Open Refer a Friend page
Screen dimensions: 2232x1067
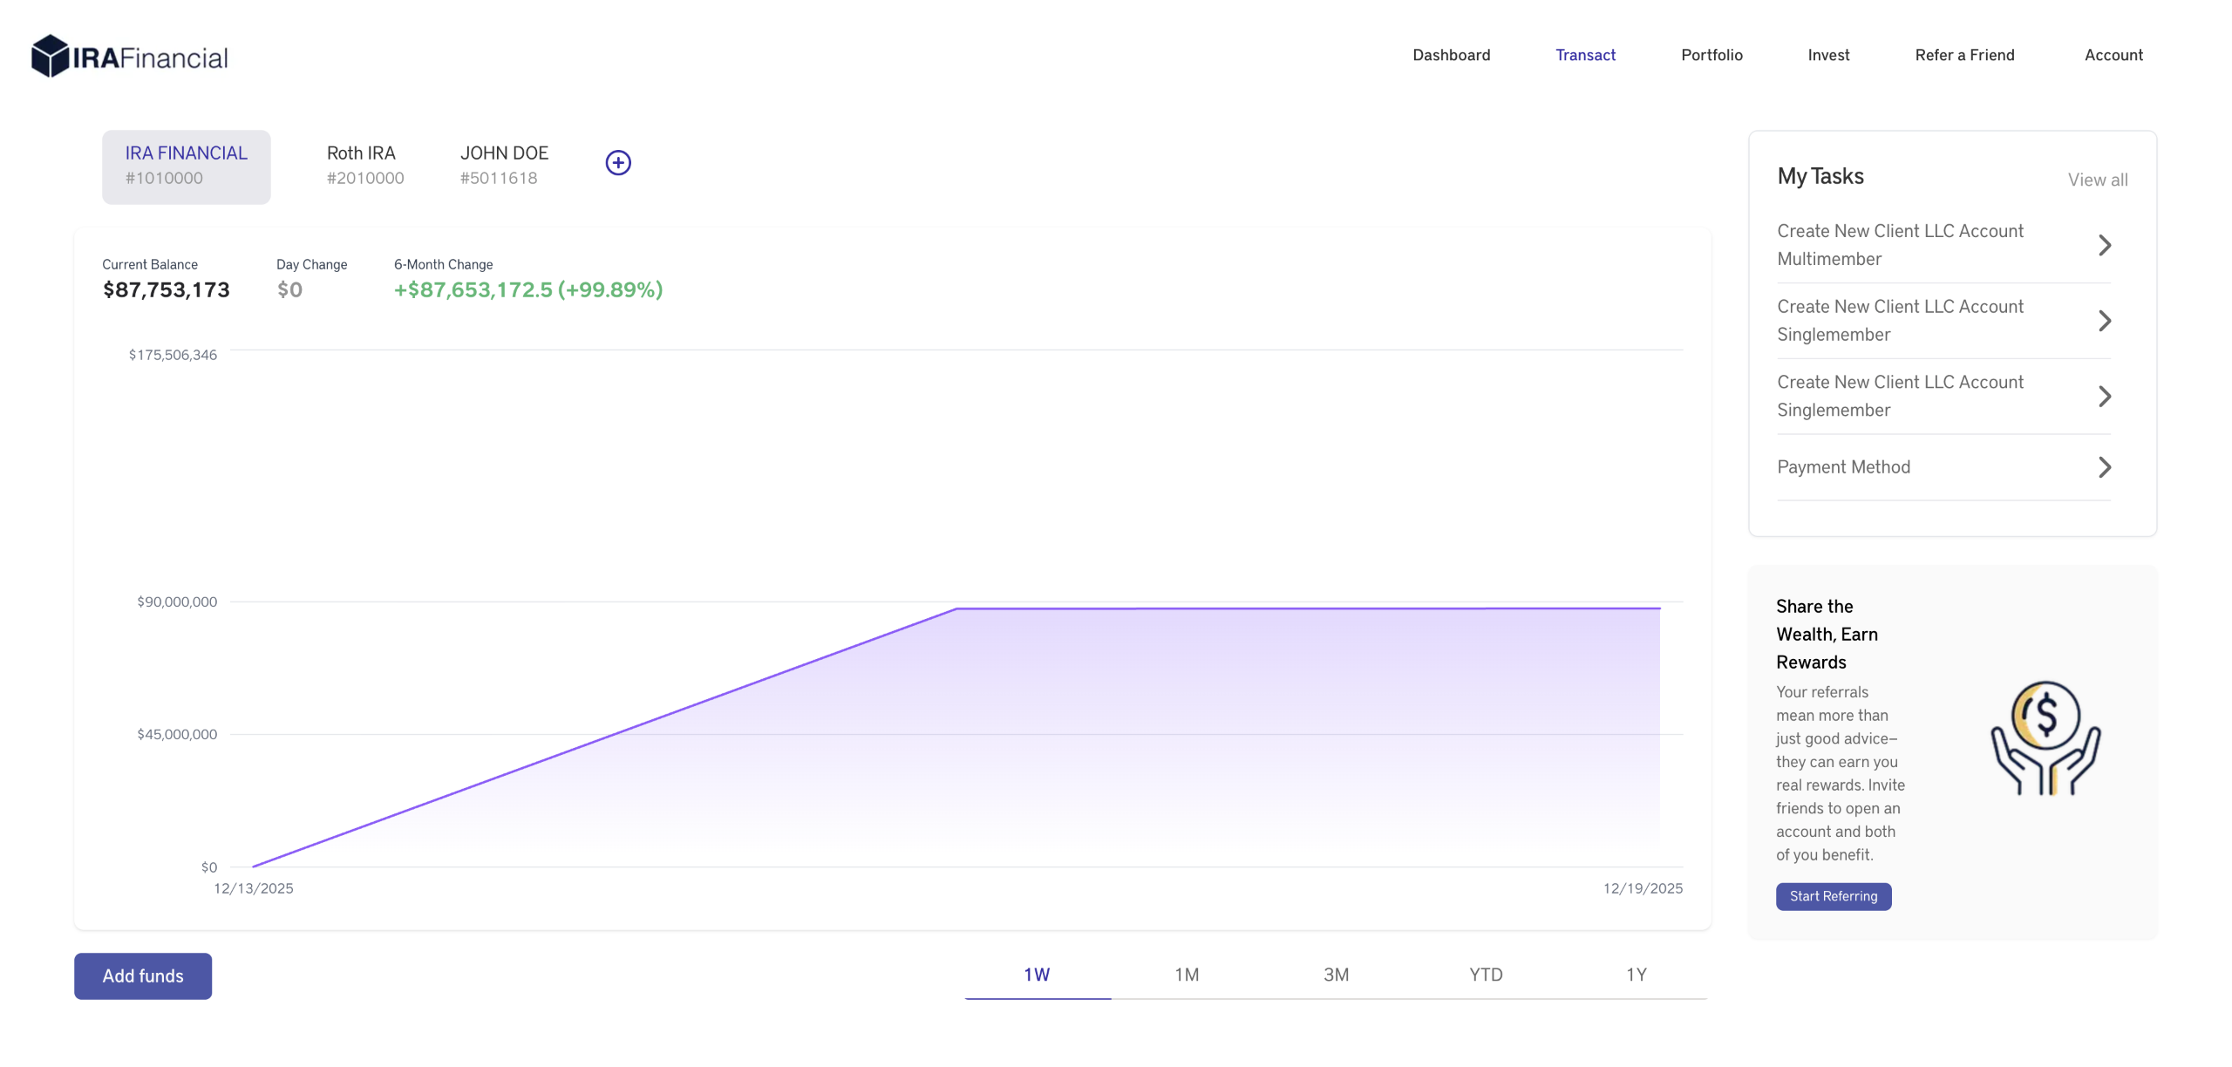[x=1964, y=55]
